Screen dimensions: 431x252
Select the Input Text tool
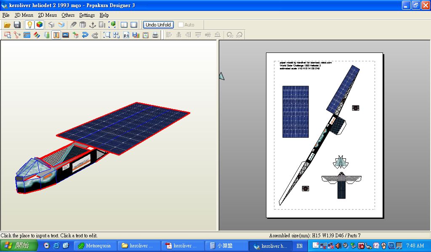pyautogui.click(x=56, y=35)
